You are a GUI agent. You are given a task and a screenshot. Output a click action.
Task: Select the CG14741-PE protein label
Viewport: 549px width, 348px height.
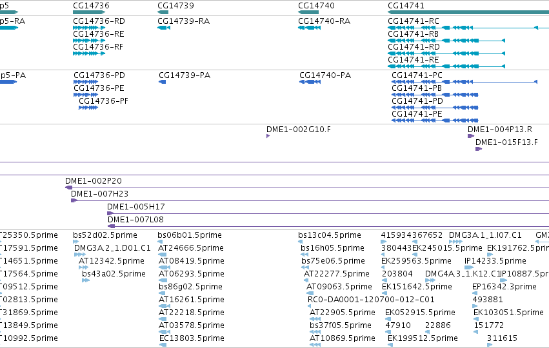[x=417, y=114]
